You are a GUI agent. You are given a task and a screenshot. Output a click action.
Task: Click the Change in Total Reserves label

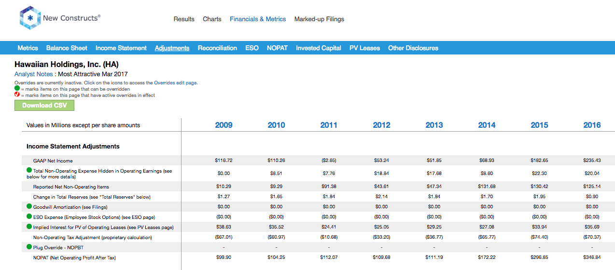click(92, 197)
